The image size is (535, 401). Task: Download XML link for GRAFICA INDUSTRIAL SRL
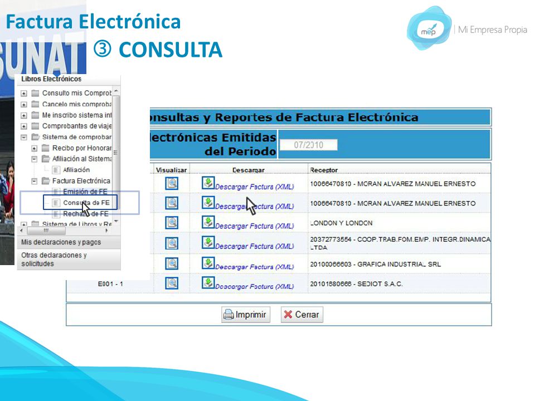tap(255, 267)
